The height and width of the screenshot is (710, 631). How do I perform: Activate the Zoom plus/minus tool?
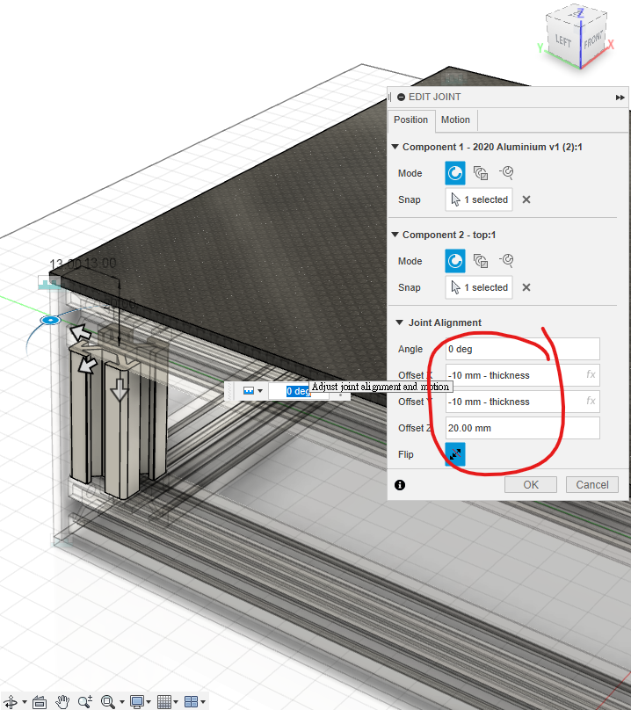84,701
